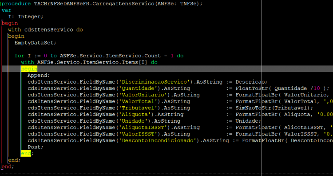
Task: Click the yellow-highlighted 'end' keyword
Action: point(26,153)
